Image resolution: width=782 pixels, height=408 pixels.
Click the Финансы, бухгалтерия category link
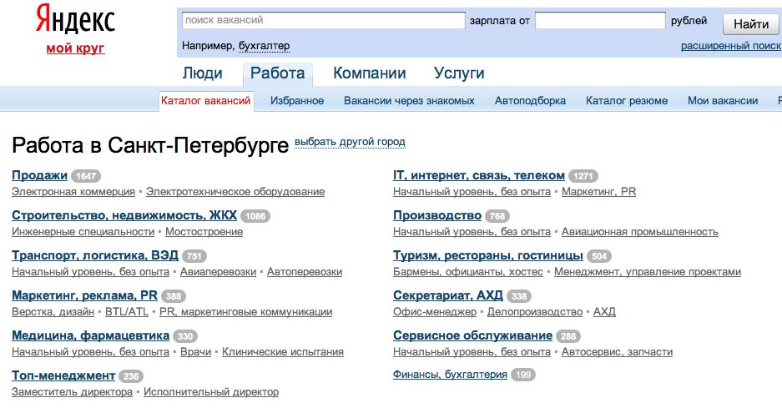pyautogui.click(x=450, y=375)
